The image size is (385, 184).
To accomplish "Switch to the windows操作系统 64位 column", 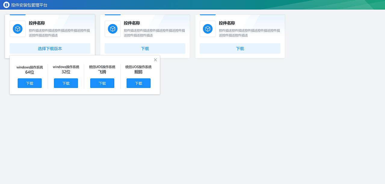I will pos(29,69).
